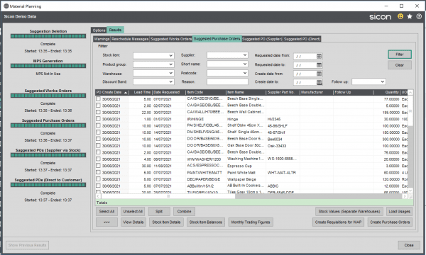The height and width of the screenshot is (255, 426).
Task: Click the Reason input field
Action: pos(227,81)
